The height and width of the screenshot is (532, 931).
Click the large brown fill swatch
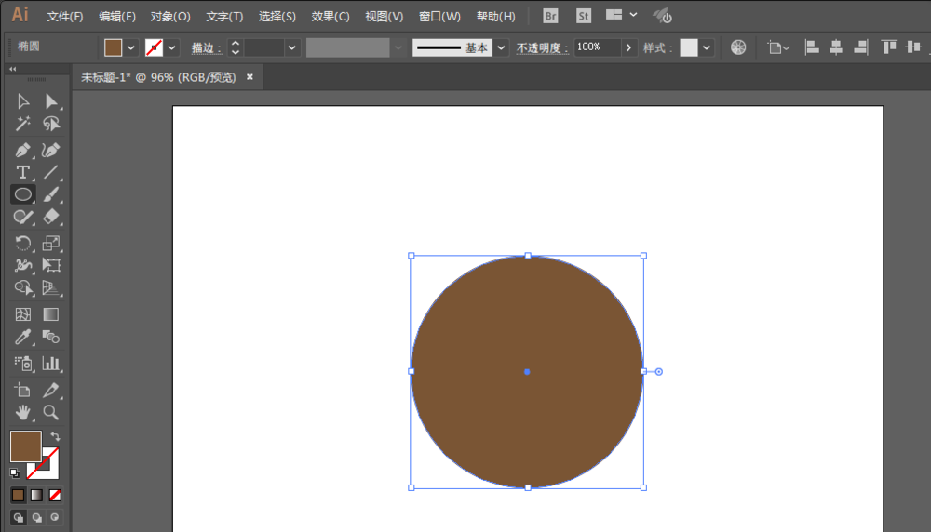(25, 446)
